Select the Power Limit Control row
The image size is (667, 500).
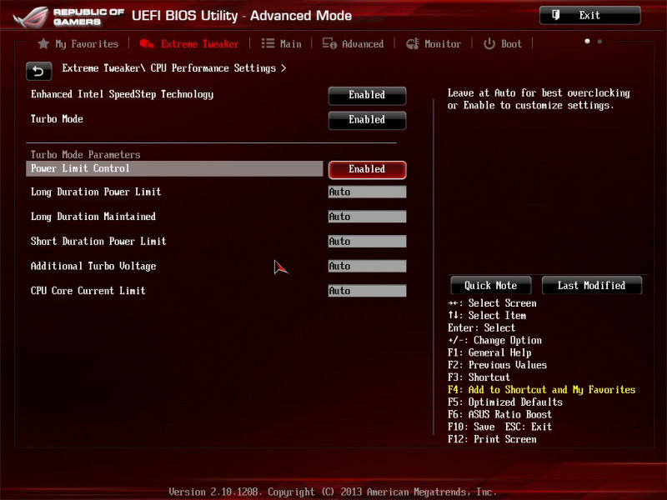[174, 168]
